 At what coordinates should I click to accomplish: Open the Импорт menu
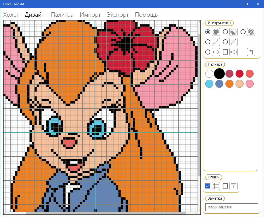click(x=90, y=15)
